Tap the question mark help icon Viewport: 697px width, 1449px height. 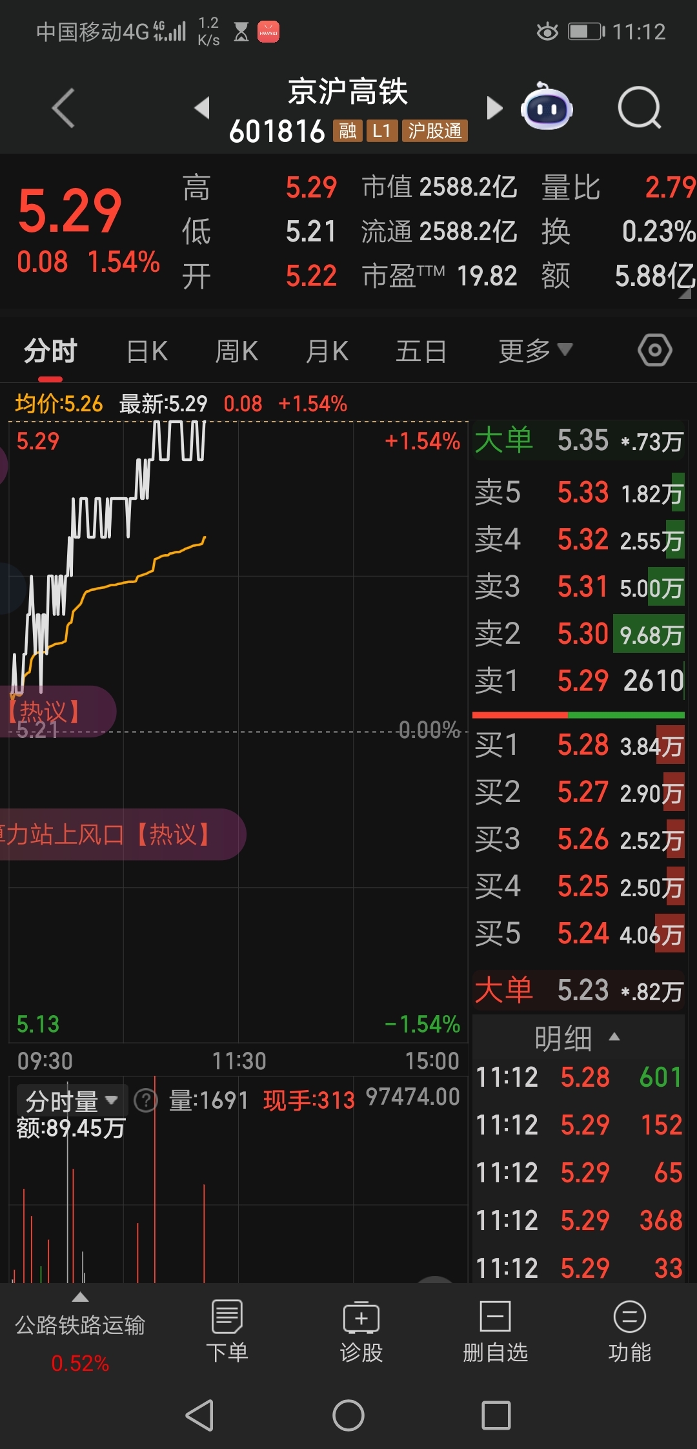tap(146, 1100)
